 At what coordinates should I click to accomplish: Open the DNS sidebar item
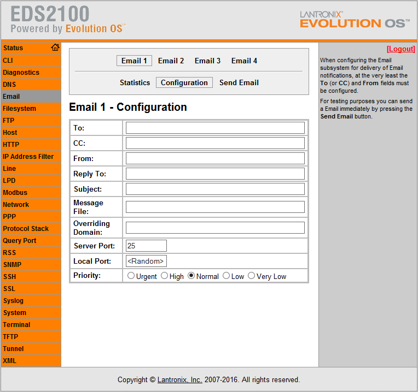[x=31, y=84]
